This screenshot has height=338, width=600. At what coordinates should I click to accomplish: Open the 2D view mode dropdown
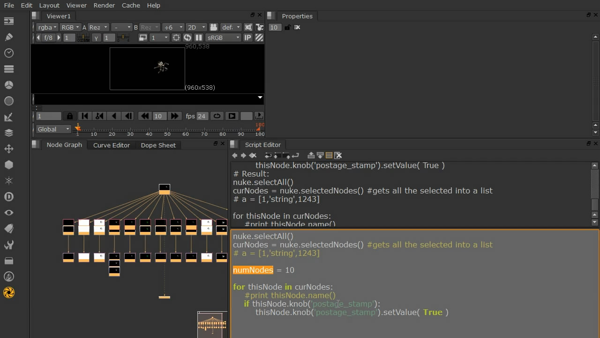[196, 27]
